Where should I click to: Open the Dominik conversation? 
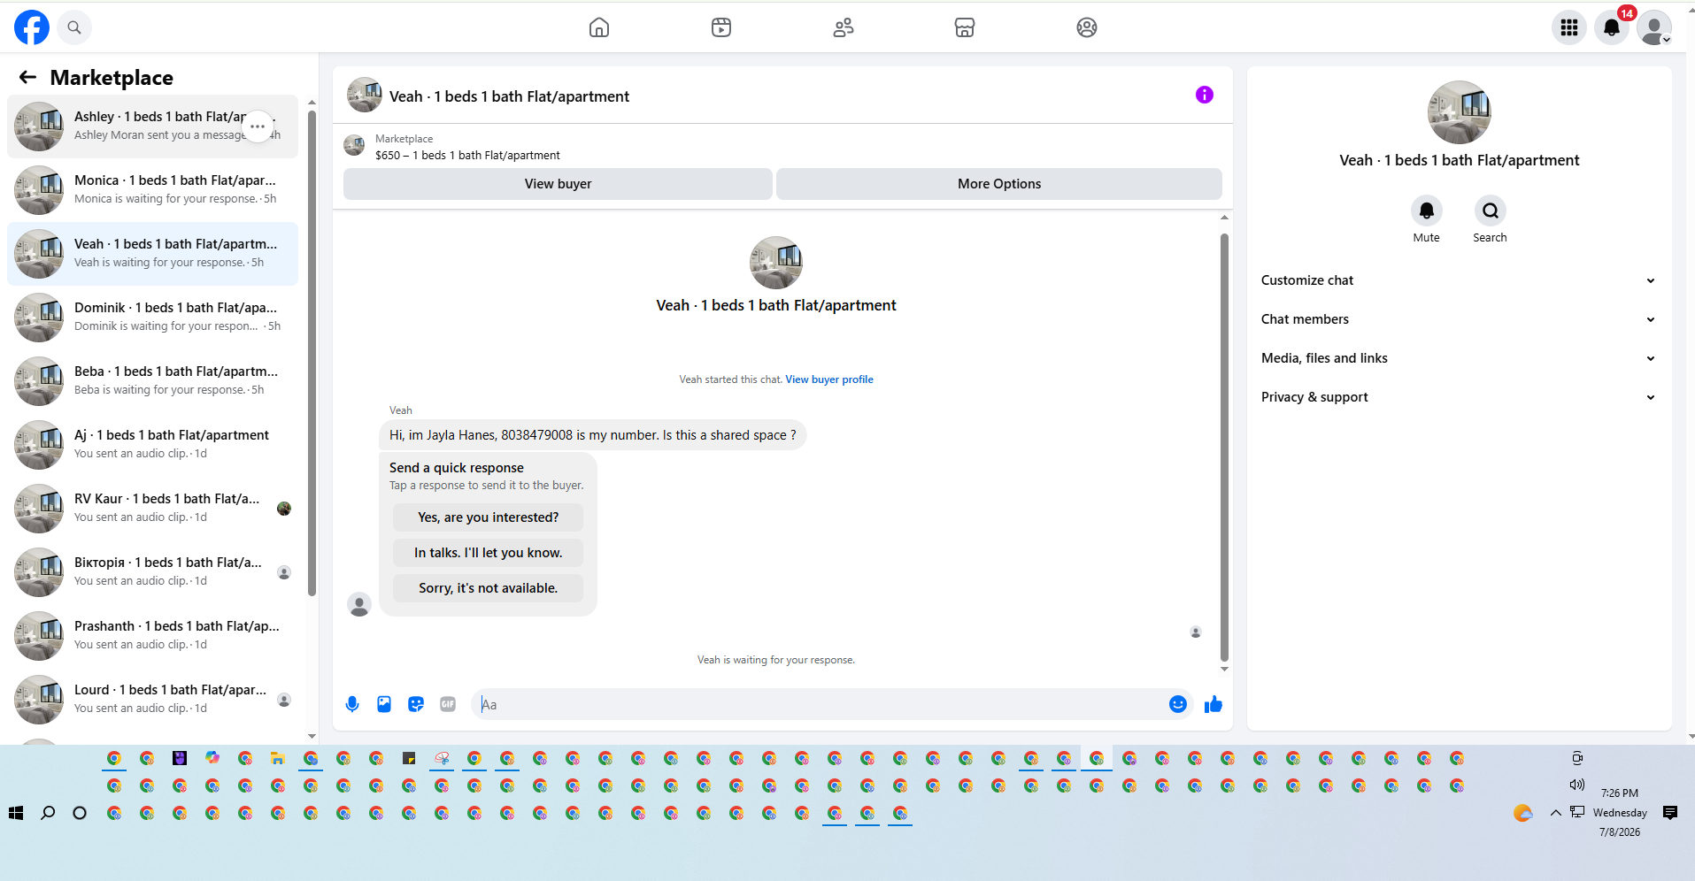pos(152,318)
